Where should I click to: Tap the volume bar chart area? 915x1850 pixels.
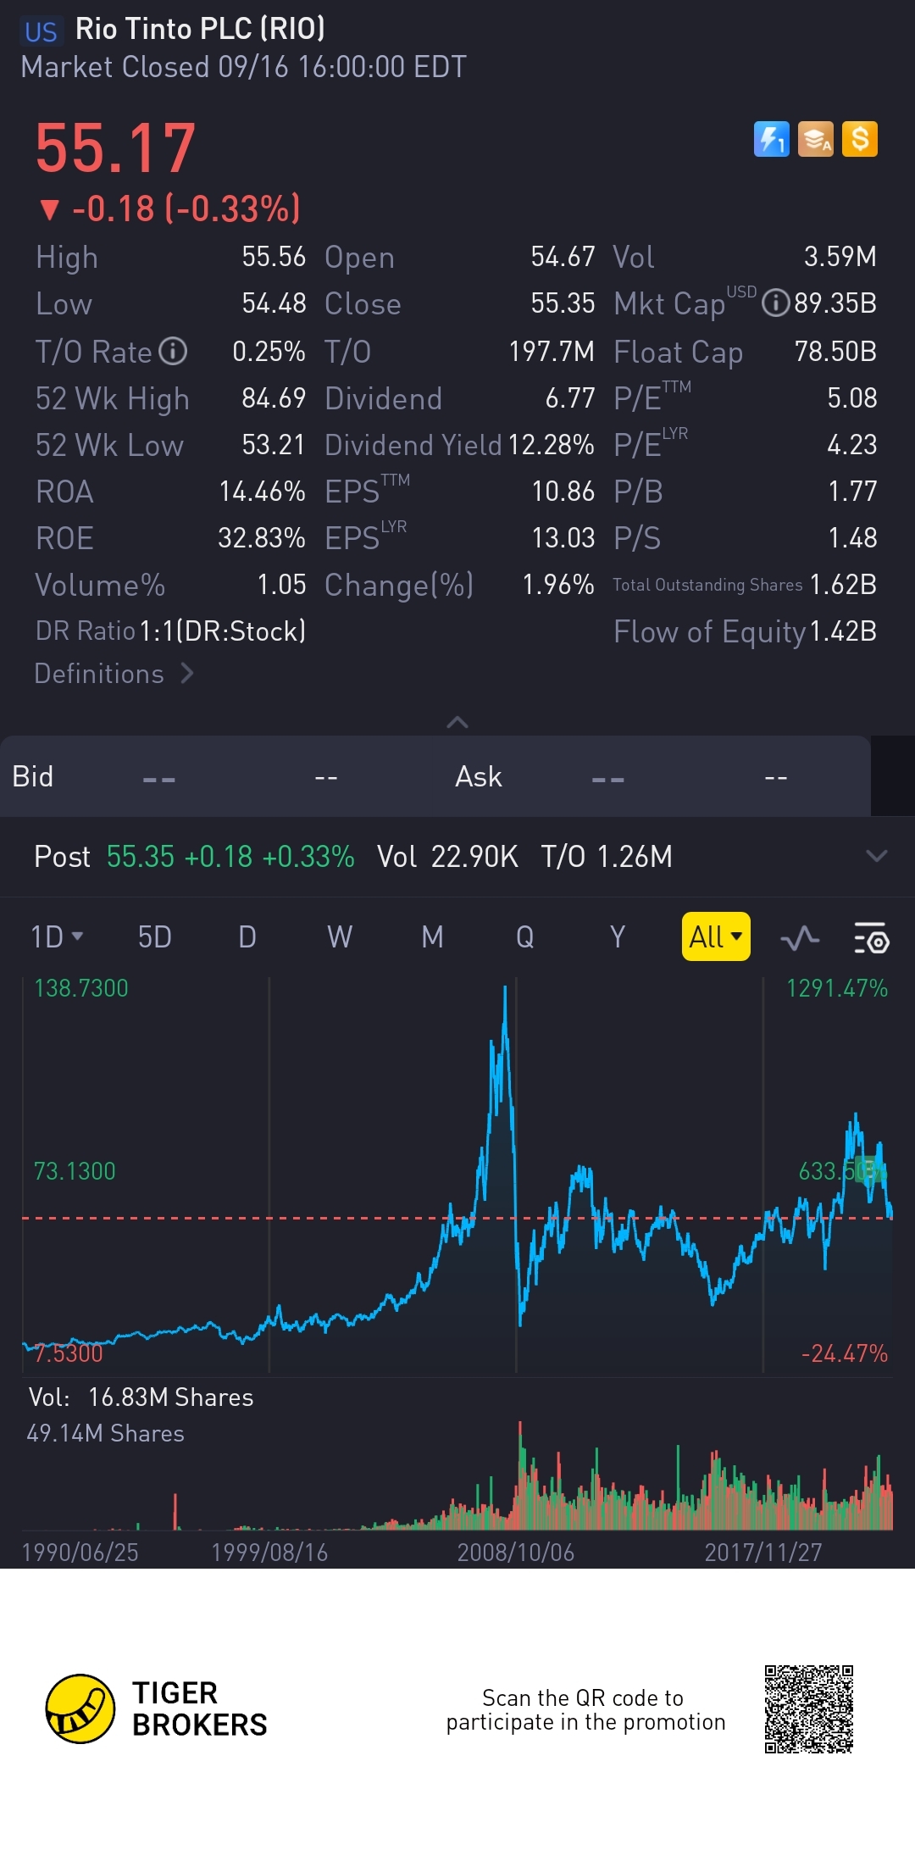(457, 1475)
